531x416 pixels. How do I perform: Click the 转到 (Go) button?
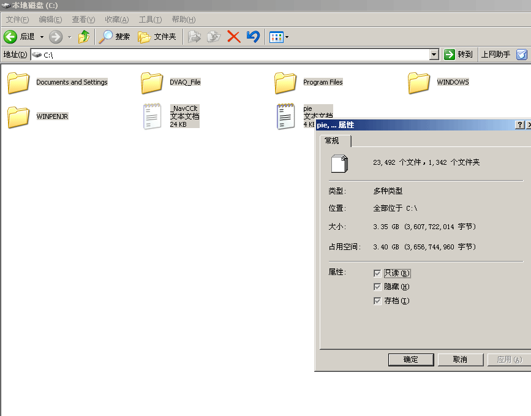point(459,55)
